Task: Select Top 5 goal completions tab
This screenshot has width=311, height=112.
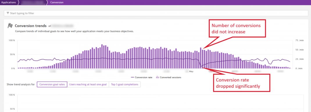Action: coord(125,85)
